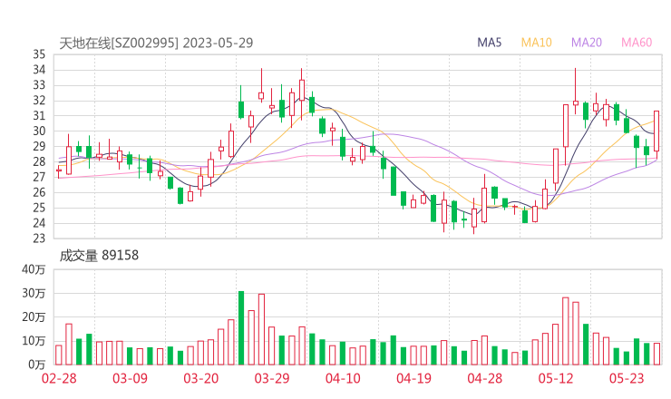The image size is (671, 399).
Task: Click the 23 price axis label
Action: (39, 238)
